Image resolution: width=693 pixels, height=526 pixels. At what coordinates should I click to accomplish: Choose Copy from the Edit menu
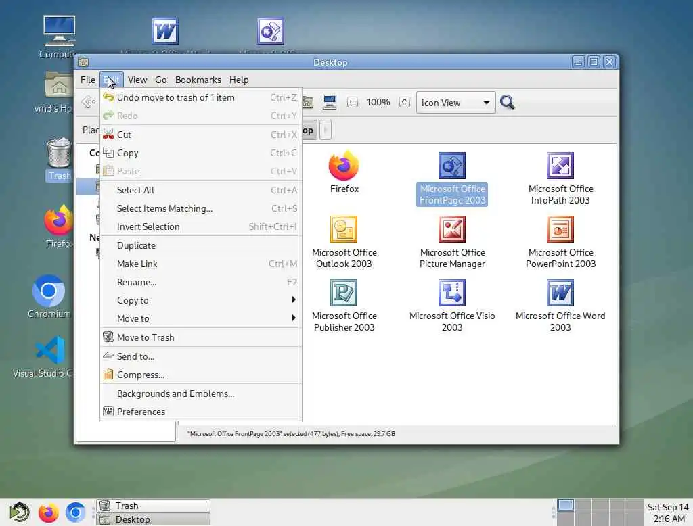click(201, 153)
